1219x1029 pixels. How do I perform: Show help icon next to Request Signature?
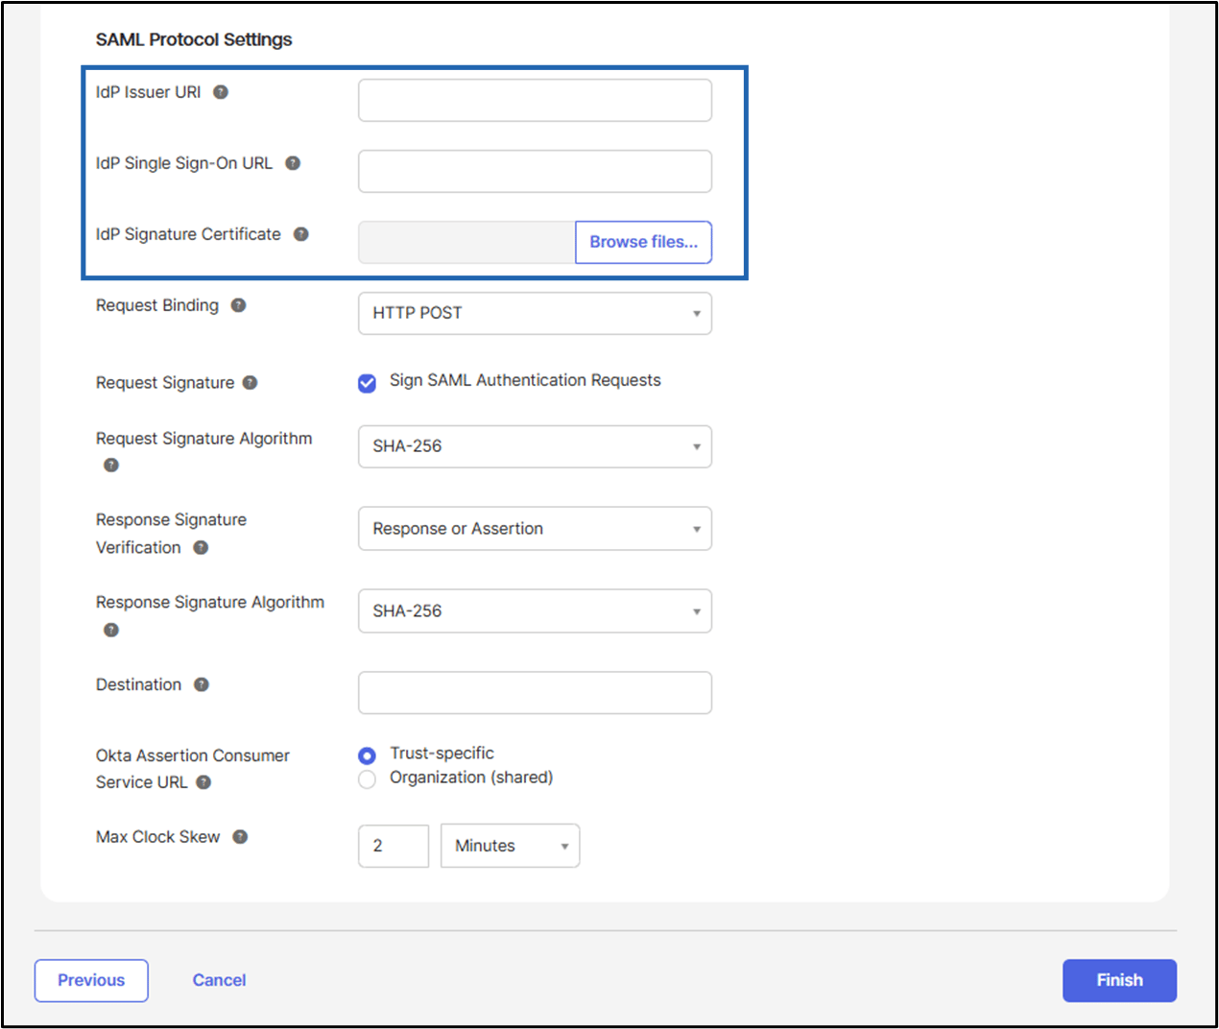pyautogui.click(x=250, y=382)
